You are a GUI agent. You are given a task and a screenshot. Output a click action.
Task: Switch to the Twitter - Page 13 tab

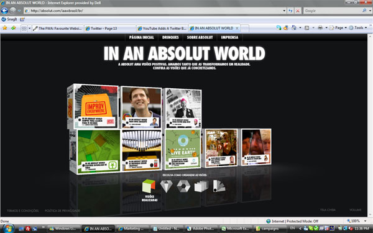(110, 29)
